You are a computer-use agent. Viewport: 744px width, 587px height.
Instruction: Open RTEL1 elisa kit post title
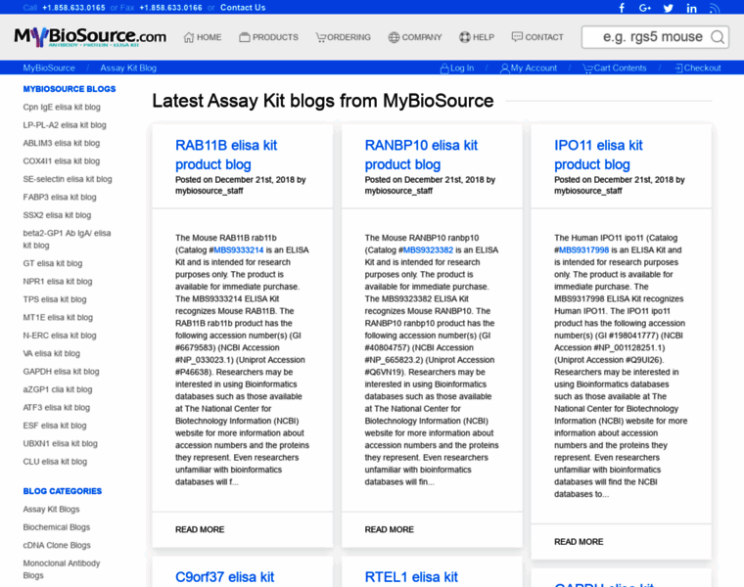pyautogui.click(x=411, y=577)
